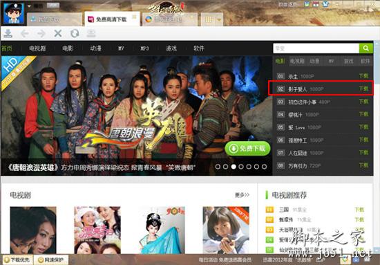Select the fourth banner carousel dot
This screenshot has height=265, width=380.
[241, 167]
